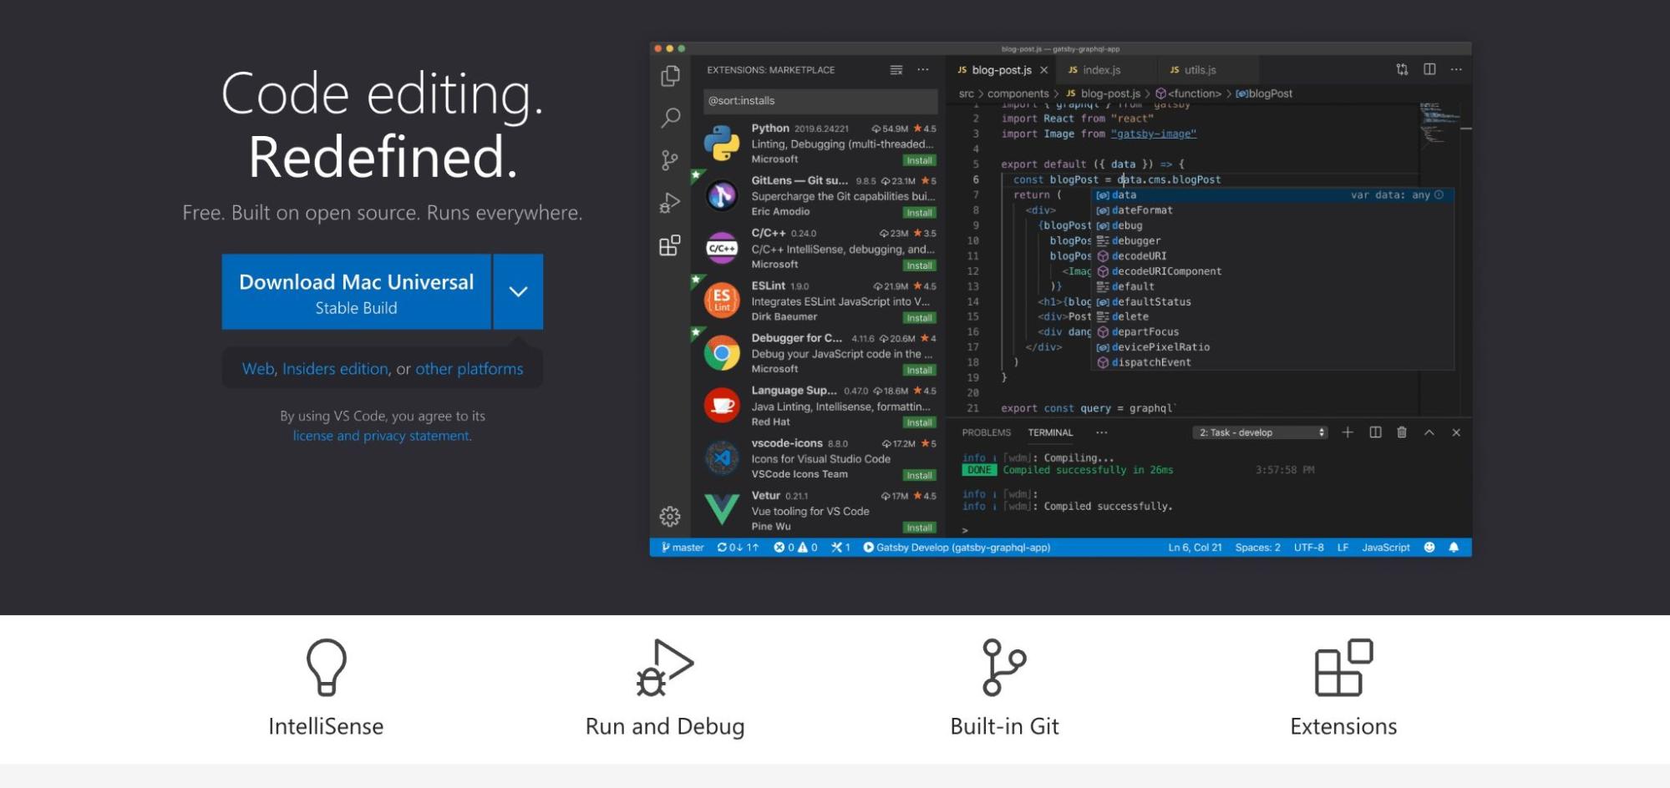Click the @sort:installs search field
This screenshot has width=1670, height=788.
click(x=820, y=101)
